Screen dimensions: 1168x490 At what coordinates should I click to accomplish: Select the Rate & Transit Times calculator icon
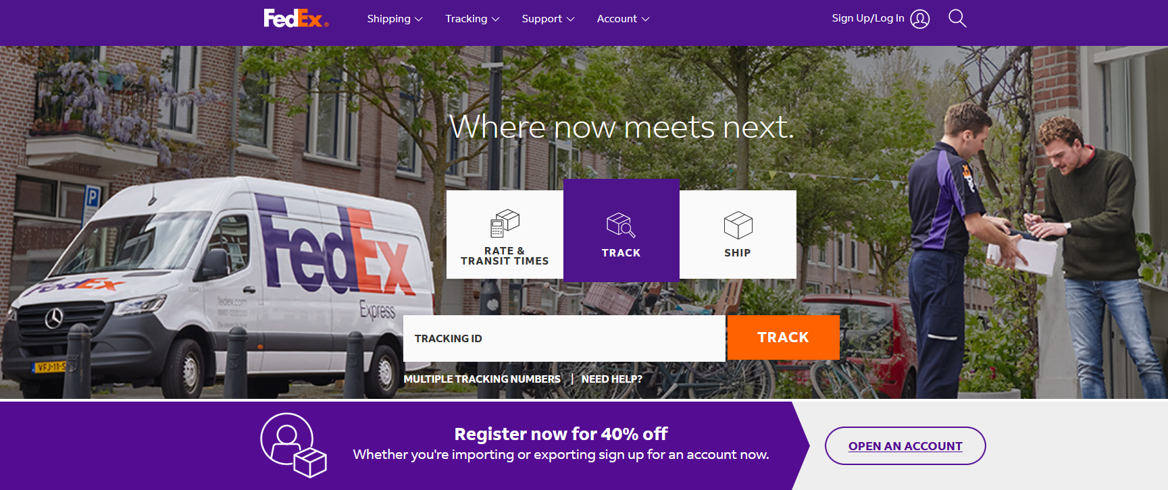(x=505, y=223)
